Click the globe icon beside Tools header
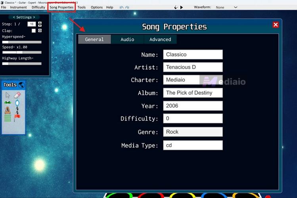Screen dimensions: 297x198 click(x=21, y=85)
